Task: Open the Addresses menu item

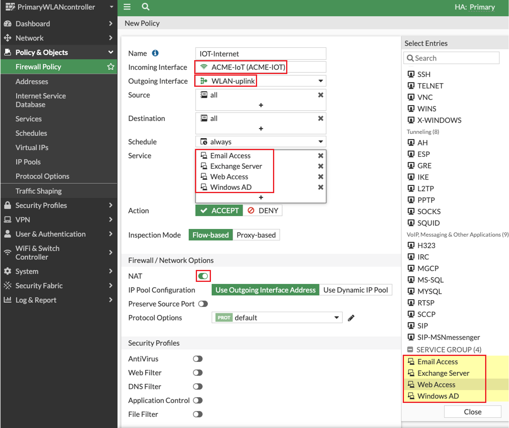Action: (32, 82)
